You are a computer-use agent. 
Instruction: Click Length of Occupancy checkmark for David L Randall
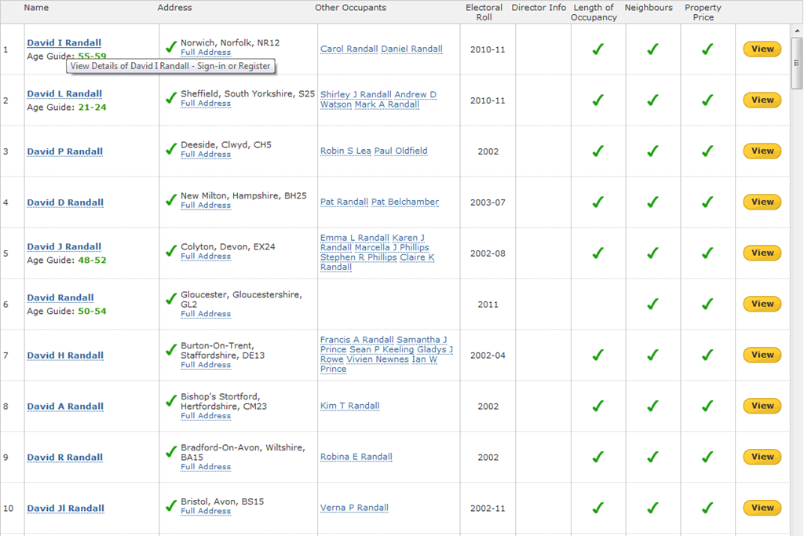point(598,100)
